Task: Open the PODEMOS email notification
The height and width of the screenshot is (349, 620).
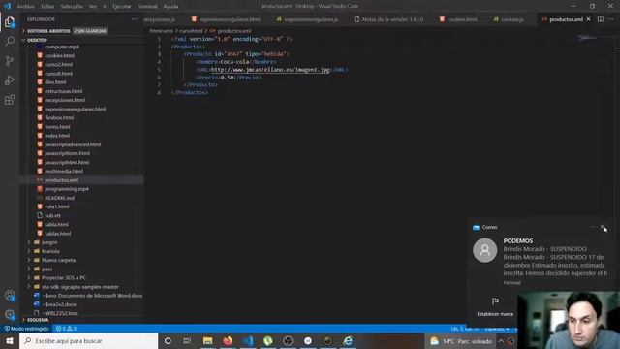Action: click(541, 257)
